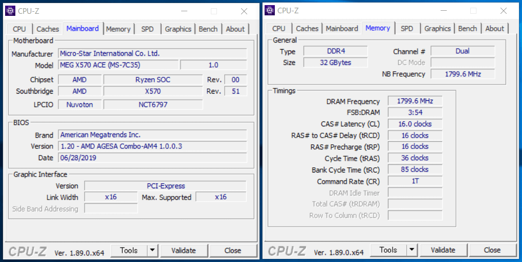
Task: Click Cycle Time tRAS 36 clocks
Action: pyautogui.click(x=415, y=158)
